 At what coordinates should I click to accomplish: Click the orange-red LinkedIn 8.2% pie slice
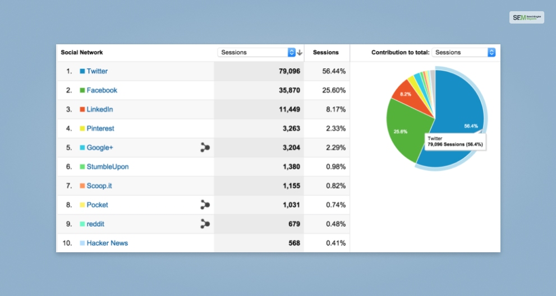pos(411,96)
